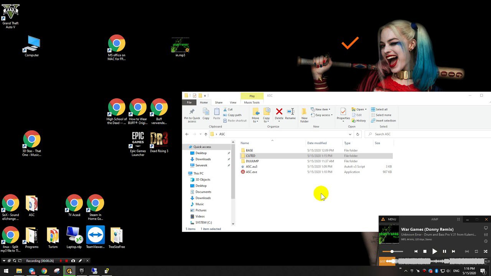Navigate back in File Explorer
Viewport: 491px width, 276px height.
coord(187,134)
